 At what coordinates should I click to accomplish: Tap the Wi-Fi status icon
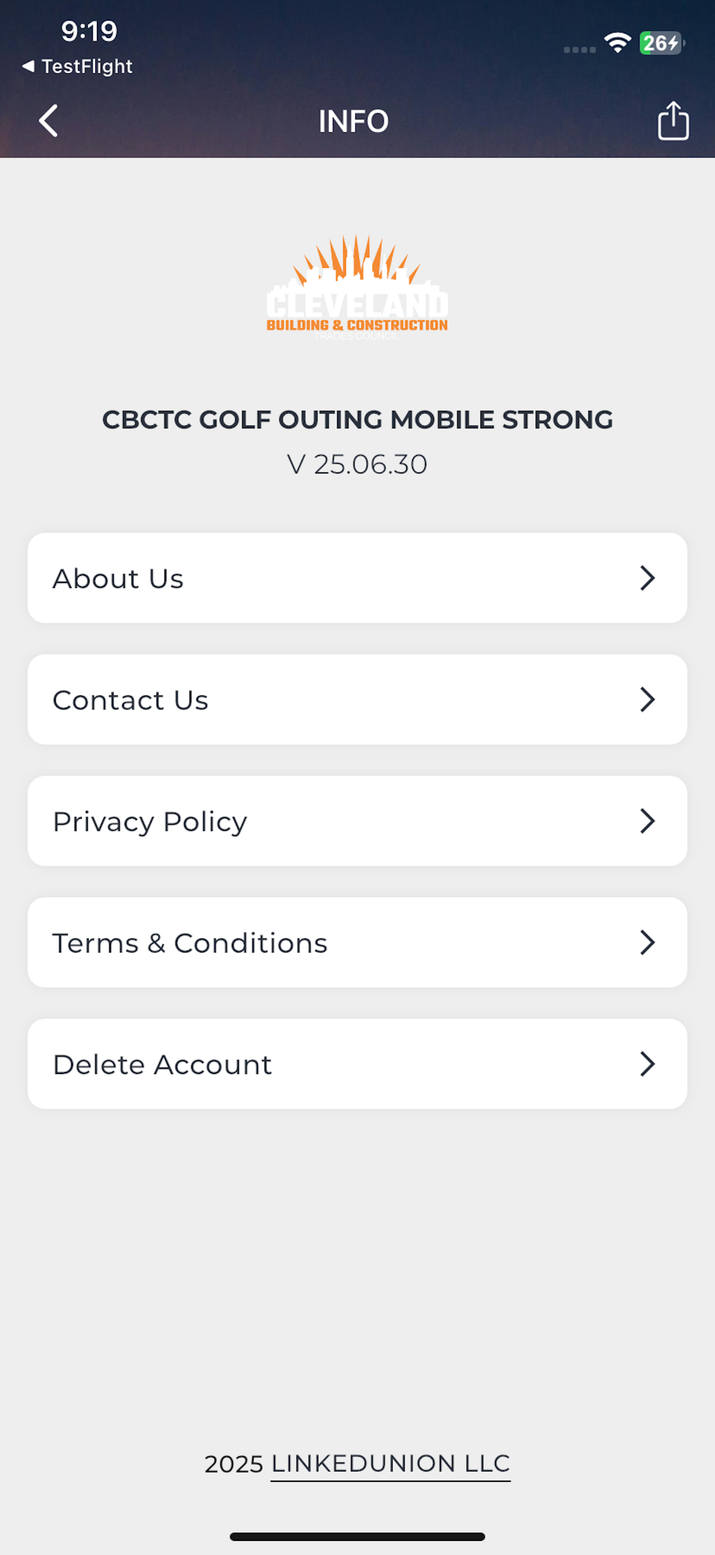click(617, 43)
